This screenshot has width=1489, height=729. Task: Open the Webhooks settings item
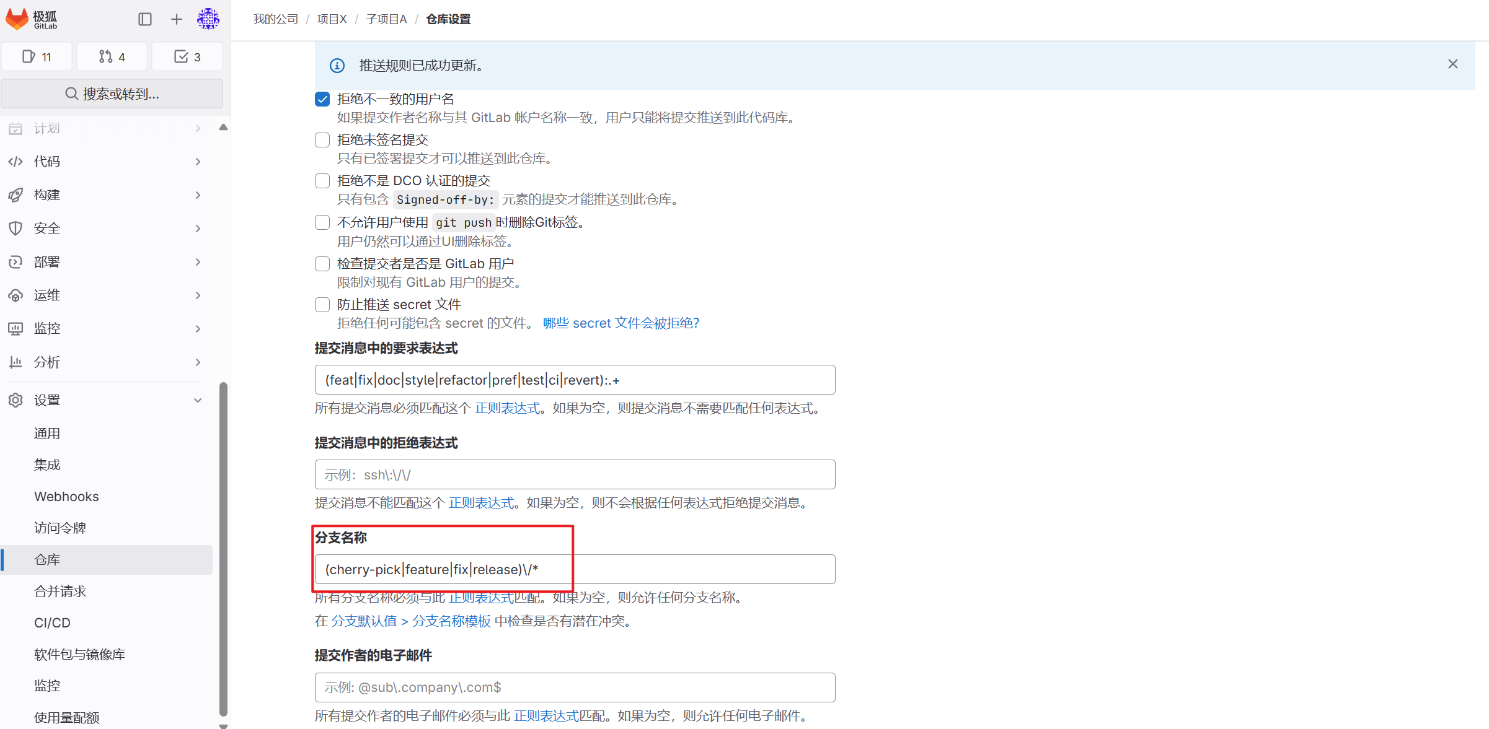(x=66, y=495)
